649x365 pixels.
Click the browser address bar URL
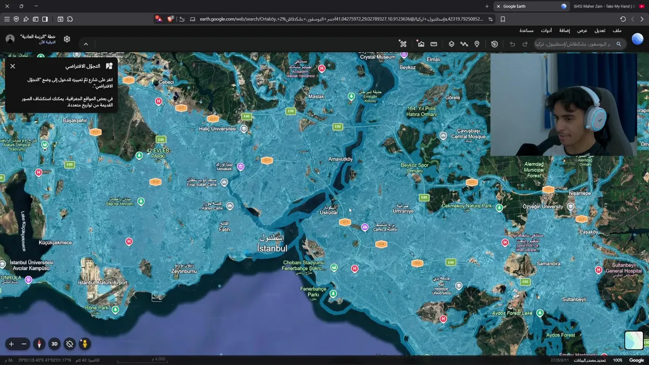tap(341, 19)
